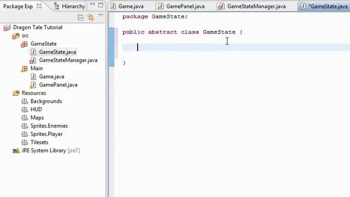Click the Game.java file icon in tree
Screen dimensions: 350x197
[33, 77]
